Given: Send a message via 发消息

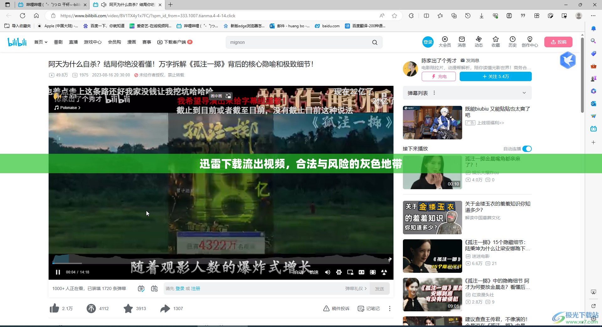Looking at the screenshot, I should 470,60.
